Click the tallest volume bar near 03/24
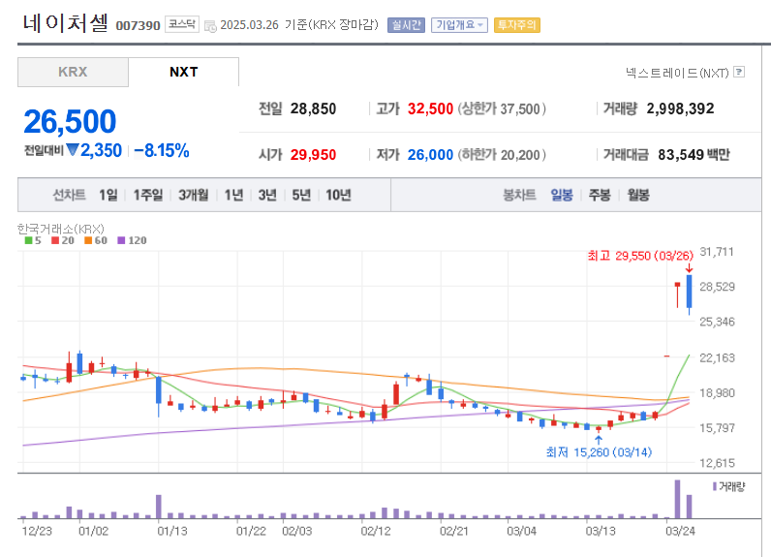Image resolution: width=771 pixels, height=557 pixels. (x=678, y=499)
